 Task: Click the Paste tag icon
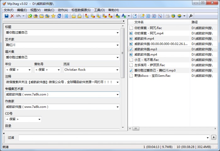[x=80, y=16]
